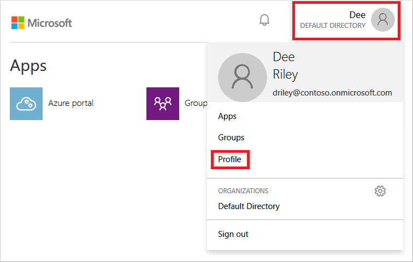Open notifications with the bell icon
The image size is (413, 262).
tap(264, 20)
